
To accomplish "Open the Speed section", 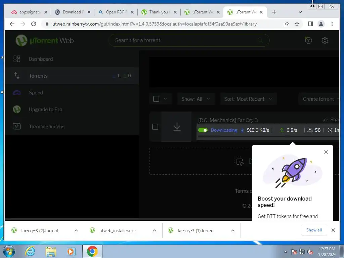I will 72,93.
